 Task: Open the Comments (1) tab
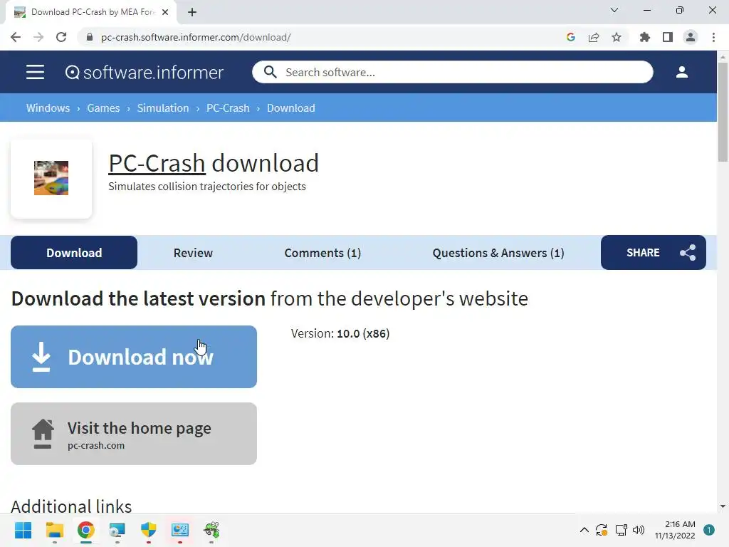[x=322, y=253]
